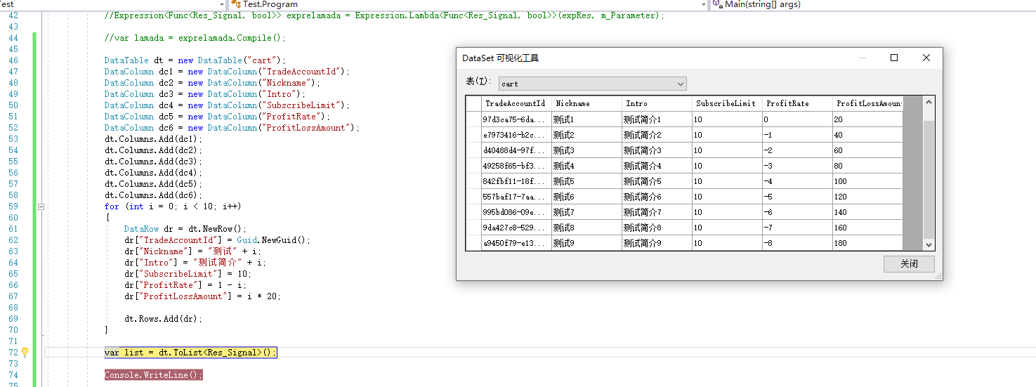This screenshot has height=387, width=1036.
Task: Place cursor in the highlighted Console.WriteLine(); line
Action: coord(153,375)
